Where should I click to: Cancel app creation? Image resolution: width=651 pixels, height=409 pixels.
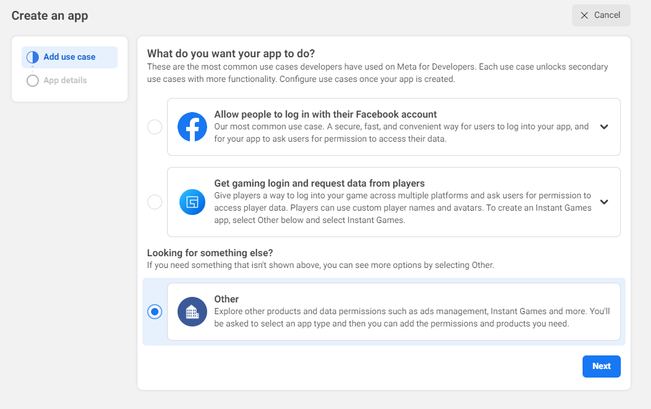[601, 15]
